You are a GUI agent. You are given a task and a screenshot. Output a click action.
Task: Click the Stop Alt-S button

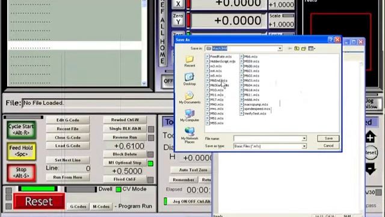[21, 173]
